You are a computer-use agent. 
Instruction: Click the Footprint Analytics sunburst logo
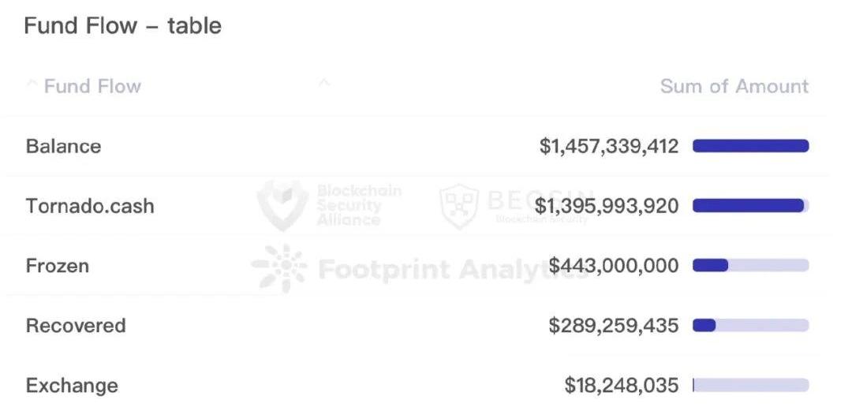279,269
